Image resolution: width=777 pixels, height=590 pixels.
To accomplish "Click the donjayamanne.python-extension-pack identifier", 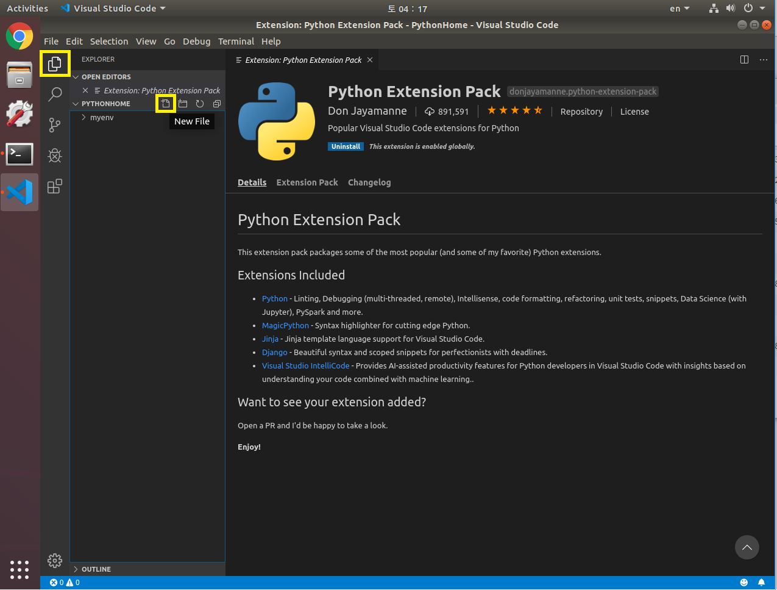I will click(583, 92).
